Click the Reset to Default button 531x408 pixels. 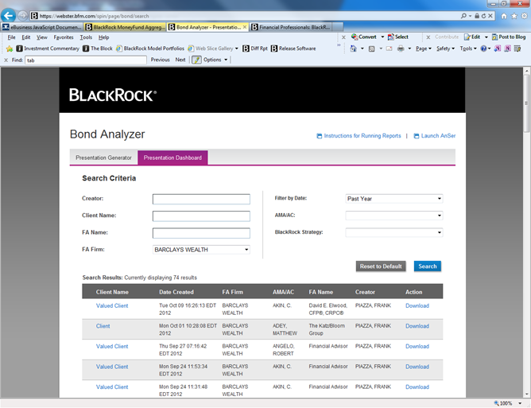[381, 266]
